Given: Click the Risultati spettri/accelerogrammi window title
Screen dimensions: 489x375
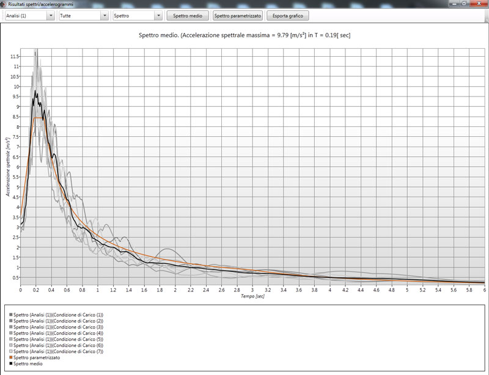Looking at the screenshot, I should coord(40,4).
